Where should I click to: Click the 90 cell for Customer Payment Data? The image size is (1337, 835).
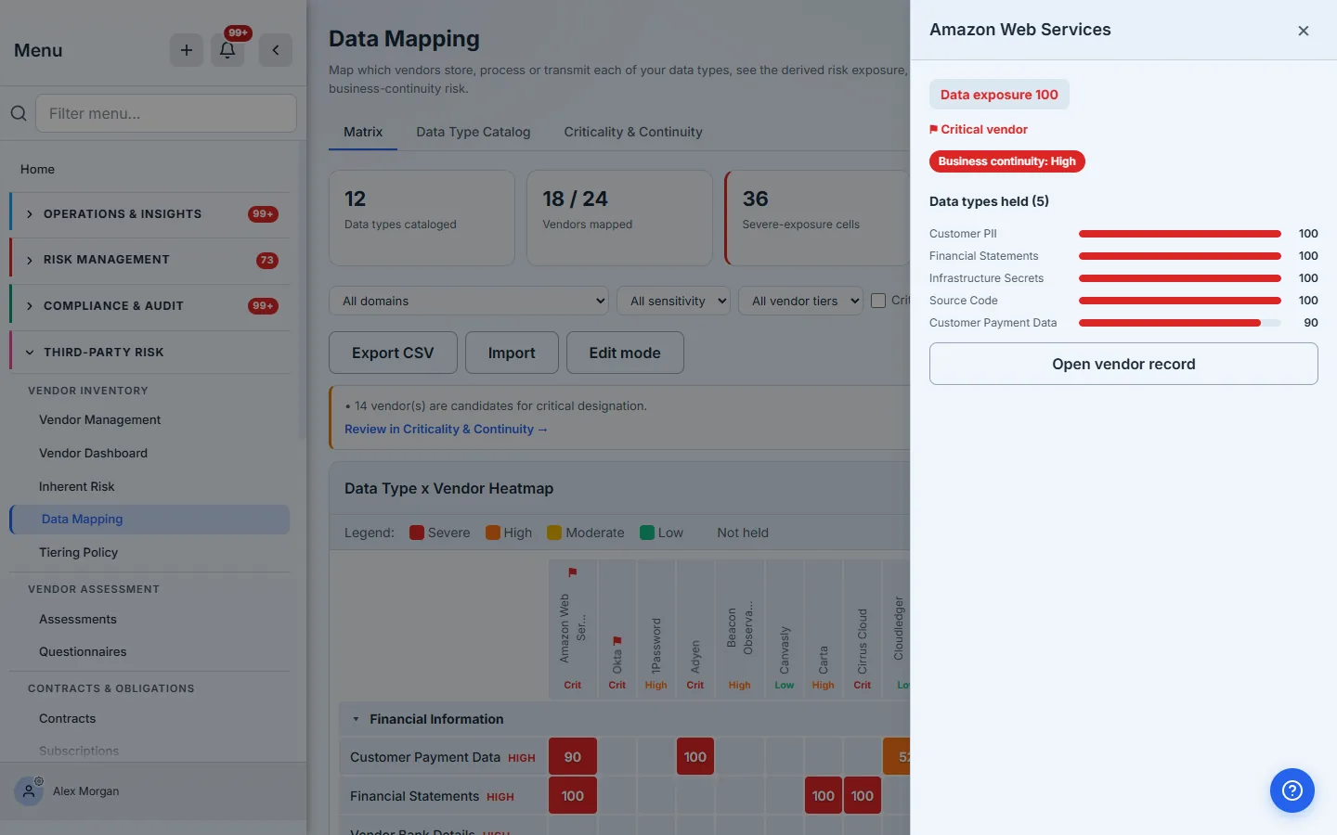[573, 757]
